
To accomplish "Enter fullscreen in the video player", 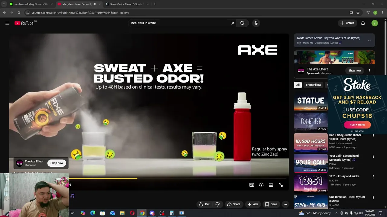I will coord(281,185).
